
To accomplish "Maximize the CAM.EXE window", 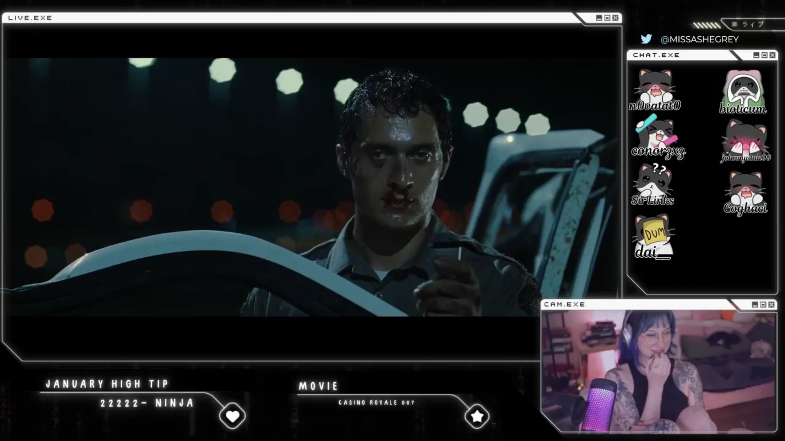I will point(763,305).
